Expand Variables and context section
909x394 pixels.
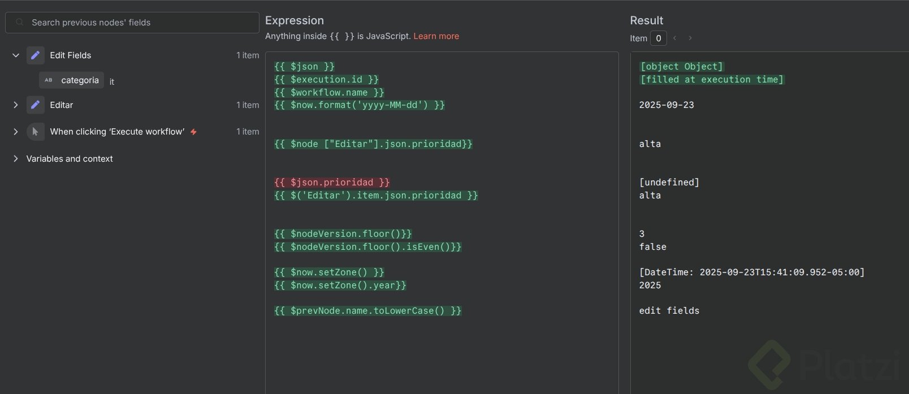pyautogui.click(x=16, y=159)
